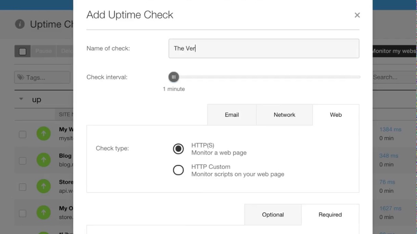The width and height of the screenshot is (417, 234).
Task: Click green up-arrow status for My W site
Action: click(44, 134)
